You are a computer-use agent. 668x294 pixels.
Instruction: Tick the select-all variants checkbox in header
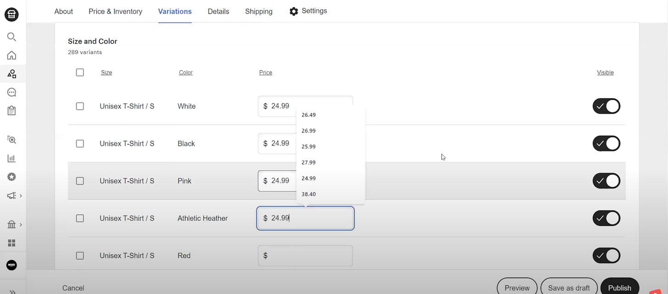click(80, 72)
